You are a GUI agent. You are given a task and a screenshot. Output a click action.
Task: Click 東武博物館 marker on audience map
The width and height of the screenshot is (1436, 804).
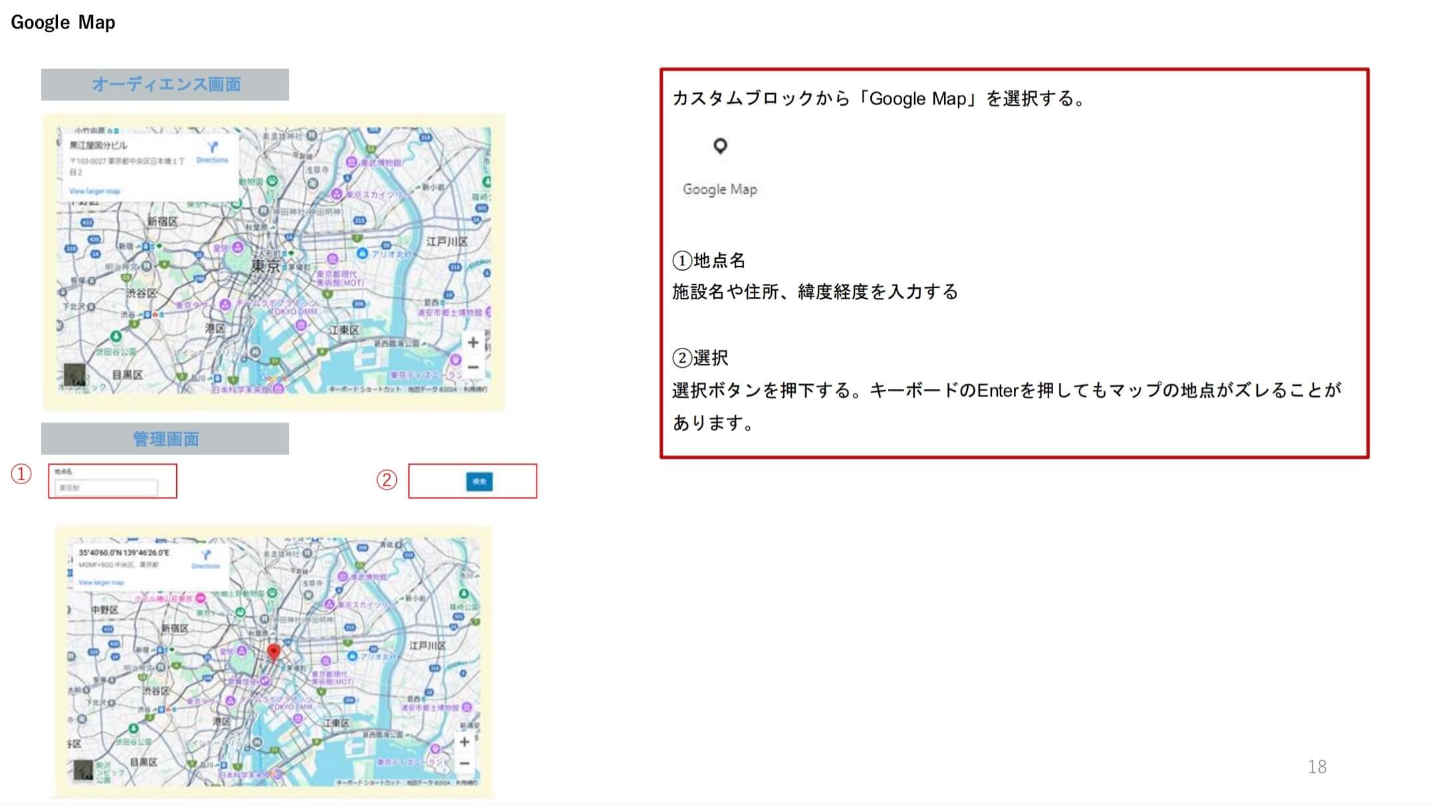click(x=352, y=162)
